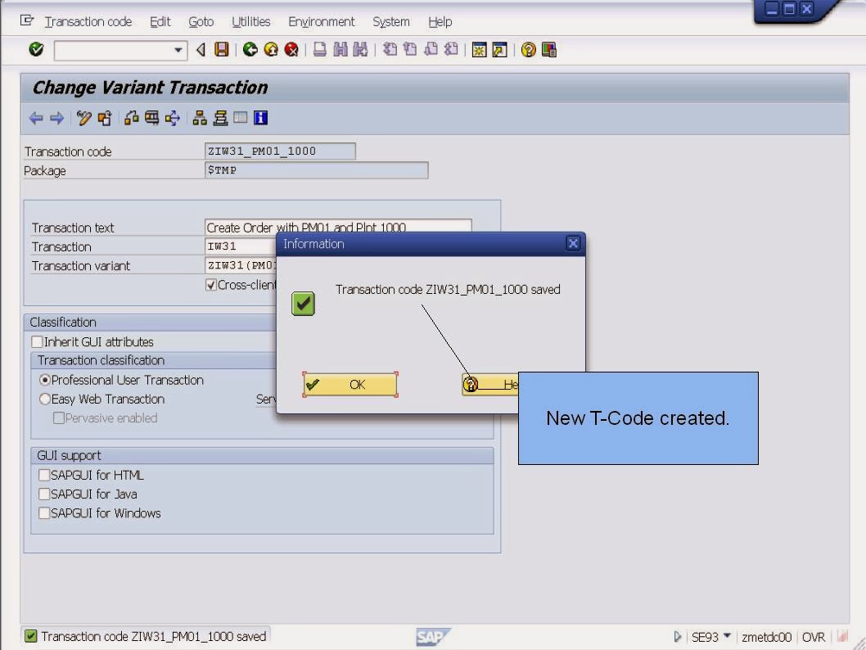The image size is (866, 650).
Task: Open the Utilities menu
Action: point(250,21)
